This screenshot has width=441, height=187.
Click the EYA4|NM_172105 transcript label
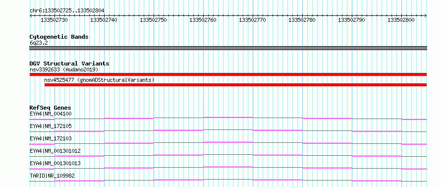(51, 126)
